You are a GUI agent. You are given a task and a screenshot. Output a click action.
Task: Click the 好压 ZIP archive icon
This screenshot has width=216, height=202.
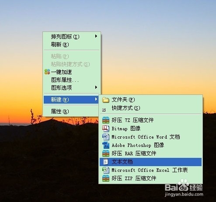(106, 178)
